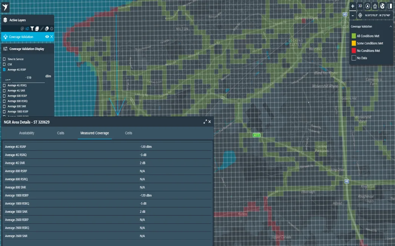
Task: Enable the Average 1800 RSRP checkbox
Action: tap(4, 112)
